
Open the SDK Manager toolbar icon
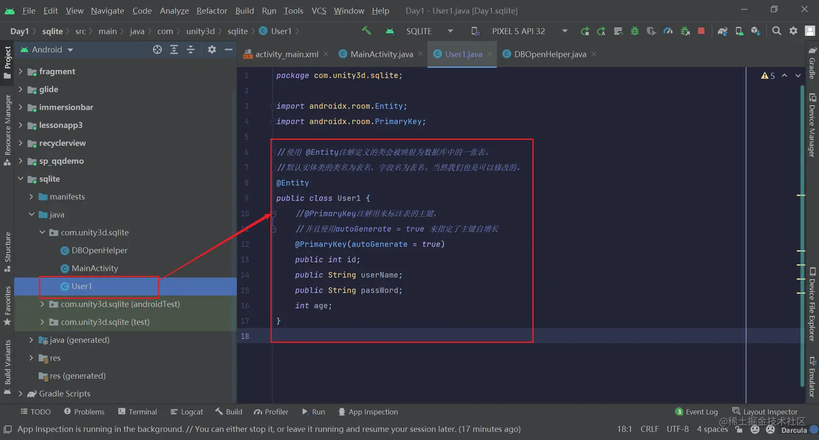click(x=756, y=31)
